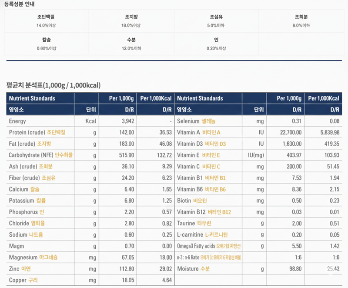Click the right Nutrient Standards column header

200,98
